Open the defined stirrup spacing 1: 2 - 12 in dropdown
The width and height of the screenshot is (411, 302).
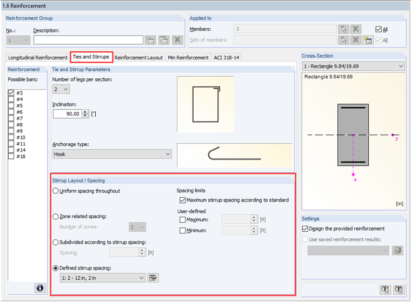tap(103, 278)
